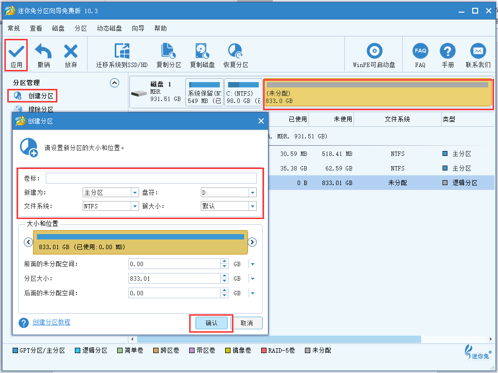Image resolution: width=498 pixels, height=373 pixels.
Task: Select the 系统保留 549 MB partition block
Action: tap(204, 92)
